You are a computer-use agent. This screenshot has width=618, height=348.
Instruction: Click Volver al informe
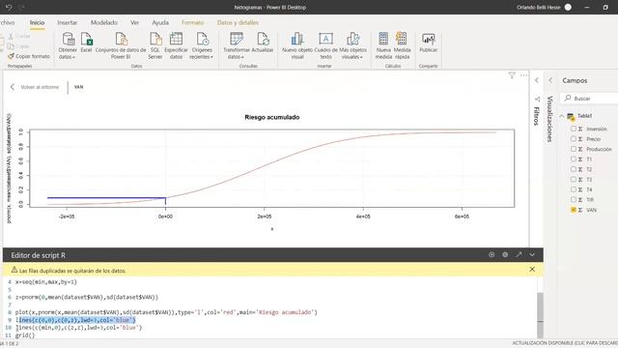tap(35, 87)
